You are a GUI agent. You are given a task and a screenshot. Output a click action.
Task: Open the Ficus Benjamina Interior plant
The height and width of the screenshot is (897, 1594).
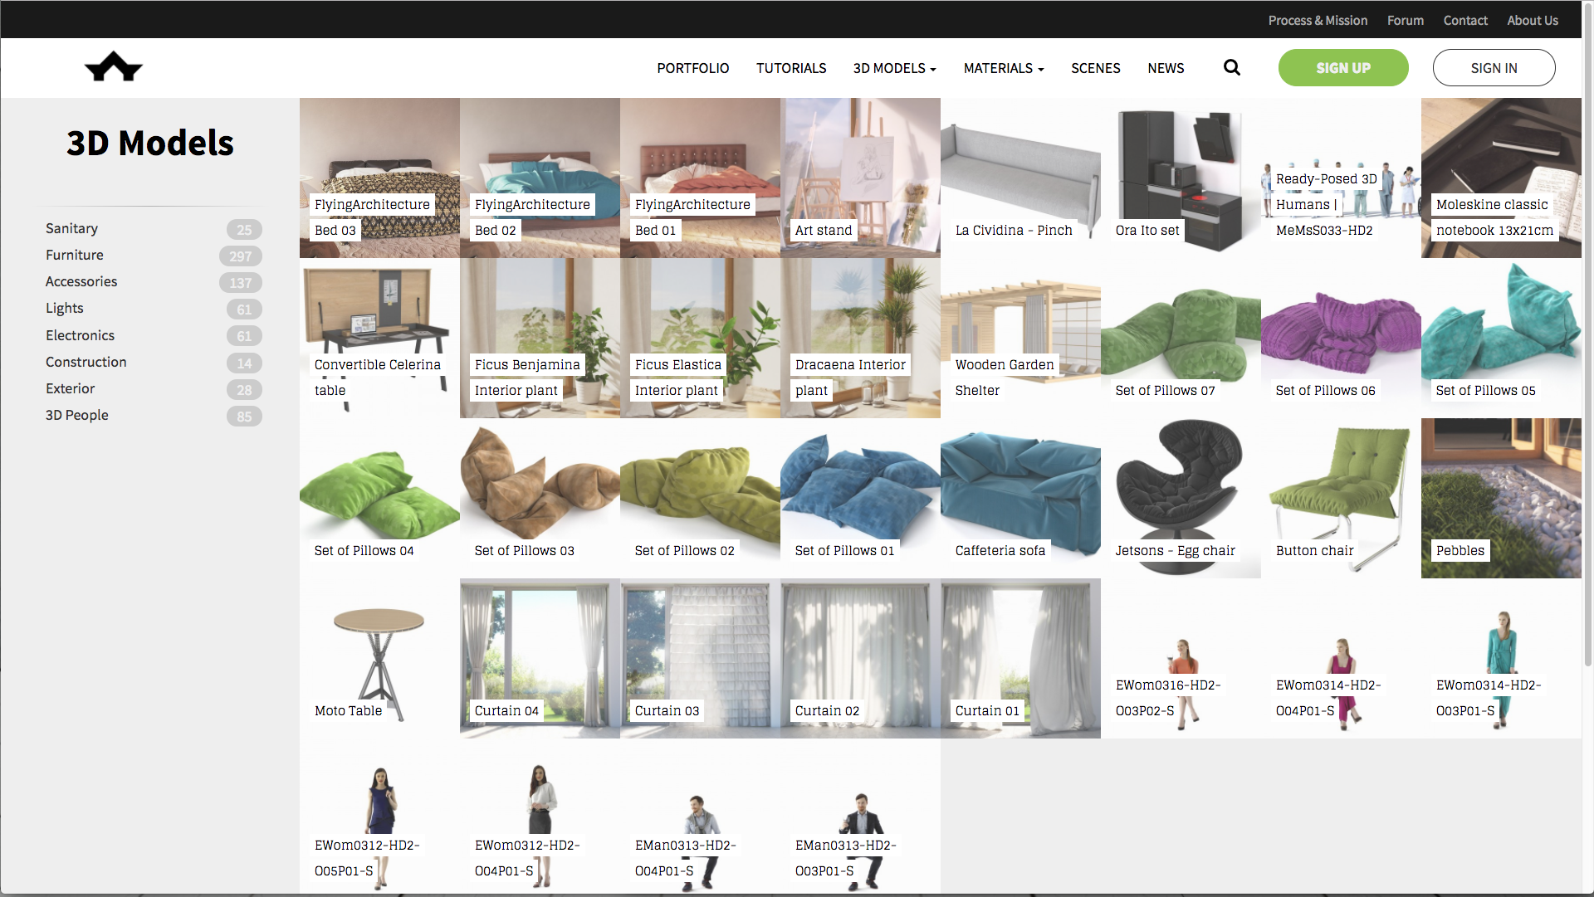540,338
